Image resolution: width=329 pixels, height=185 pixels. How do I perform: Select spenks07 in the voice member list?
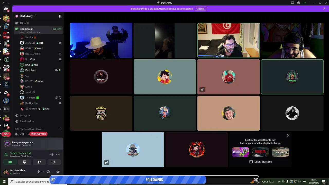point(41,92)
